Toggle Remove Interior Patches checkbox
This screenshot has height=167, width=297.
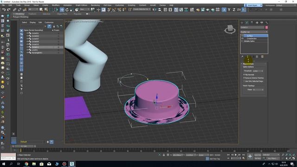[x=244, y=78]
